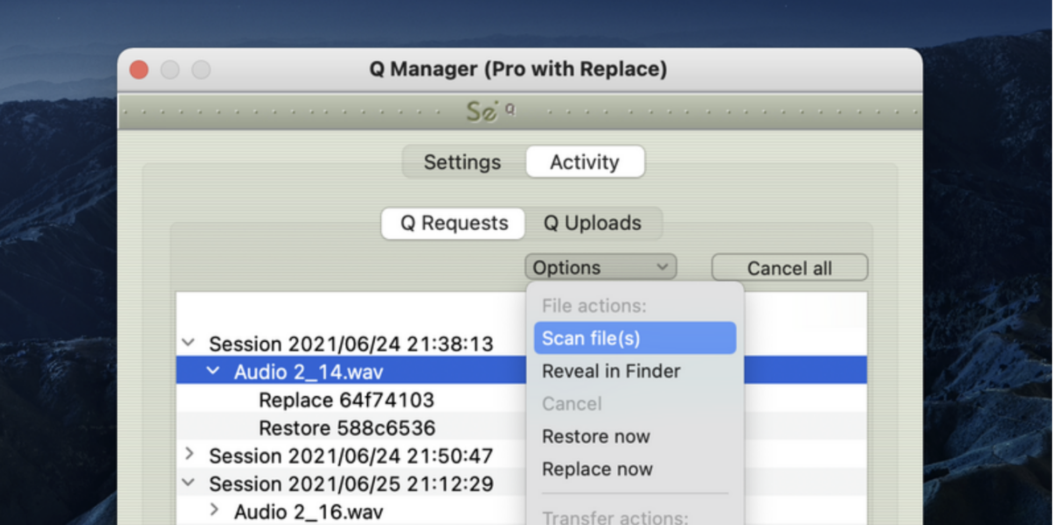Collapse the Audio 2_14.wav disclosure arrow
This screenshot has height=525, width=1054.
[x=213, y=371]
